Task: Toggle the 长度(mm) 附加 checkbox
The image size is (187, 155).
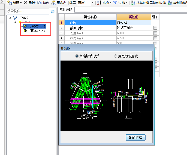Action: pos(155,33)
